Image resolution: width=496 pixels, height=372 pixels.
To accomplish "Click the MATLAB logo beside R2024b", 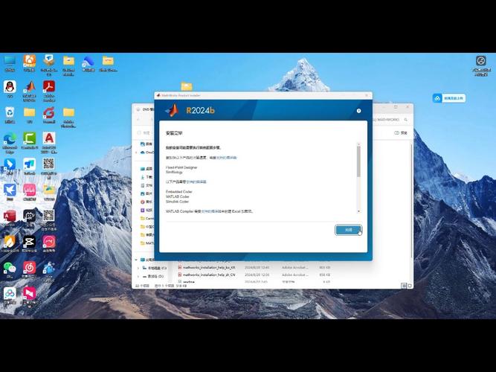I will (172, 110).
